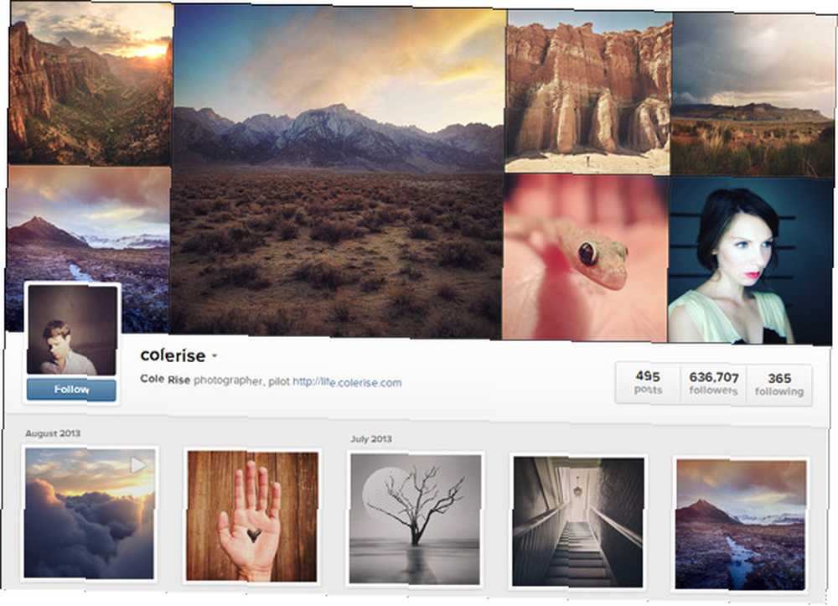The image size is (838, 606).
Task: Open the 365 following list
Action: pos(779,385)
